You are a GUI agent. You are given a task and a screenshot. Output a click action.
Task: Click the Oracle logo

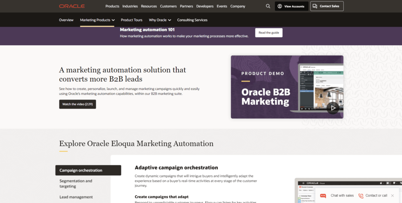click(72, 6)
